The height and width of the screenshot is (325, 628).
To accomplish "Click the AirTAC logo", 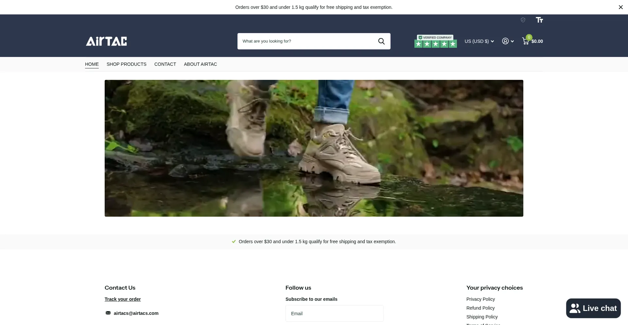I will click(x=106, y=41).
